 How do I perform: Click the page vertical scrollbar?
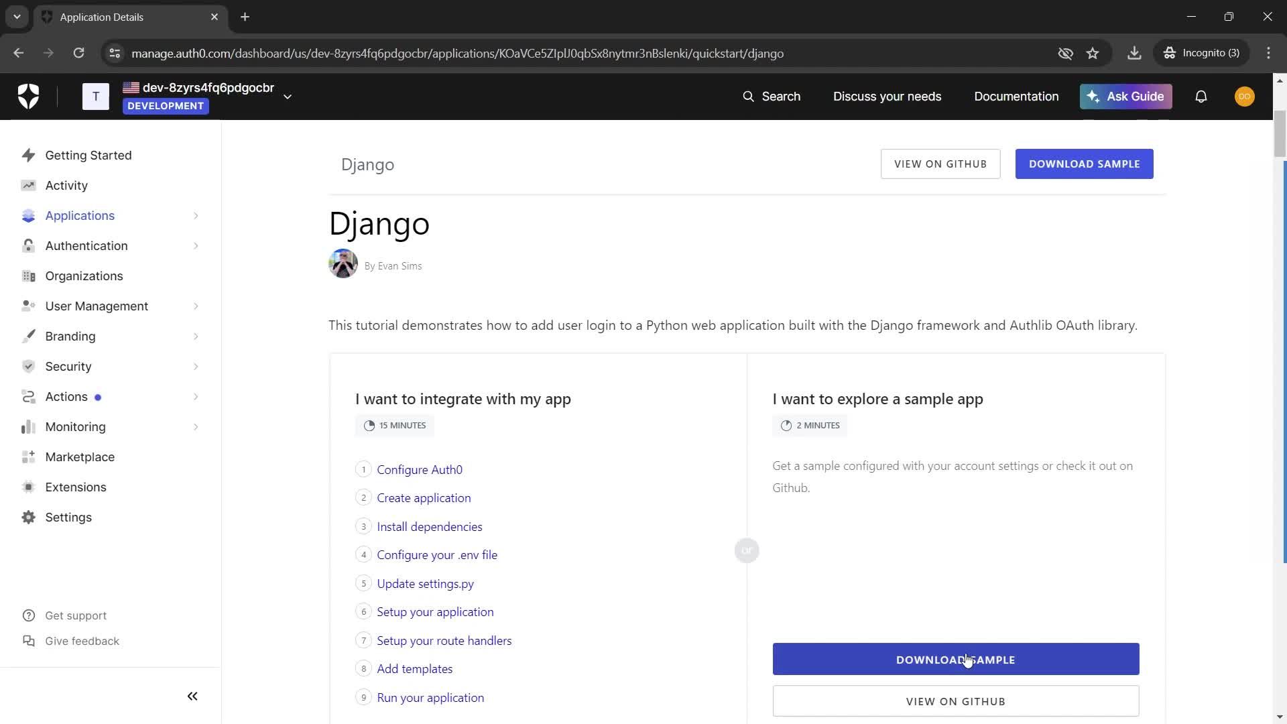(1280, 134)
